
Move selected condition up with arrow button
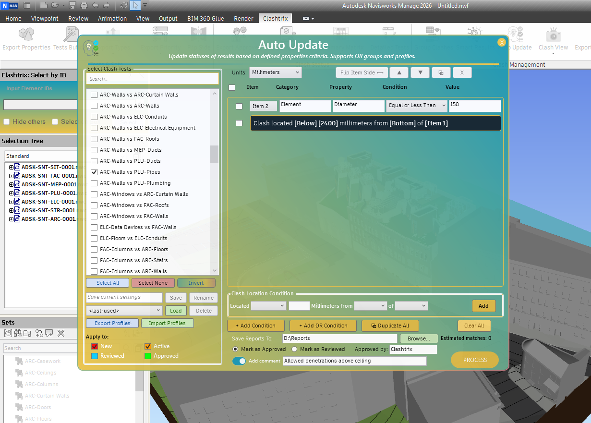399,73
